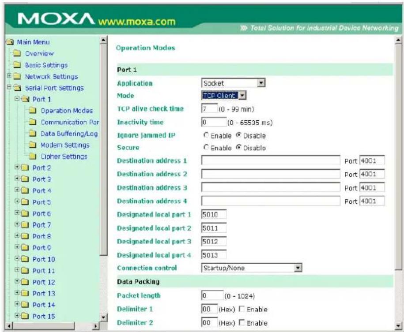
Task: Click the Packet length input field
Action: 212,295
